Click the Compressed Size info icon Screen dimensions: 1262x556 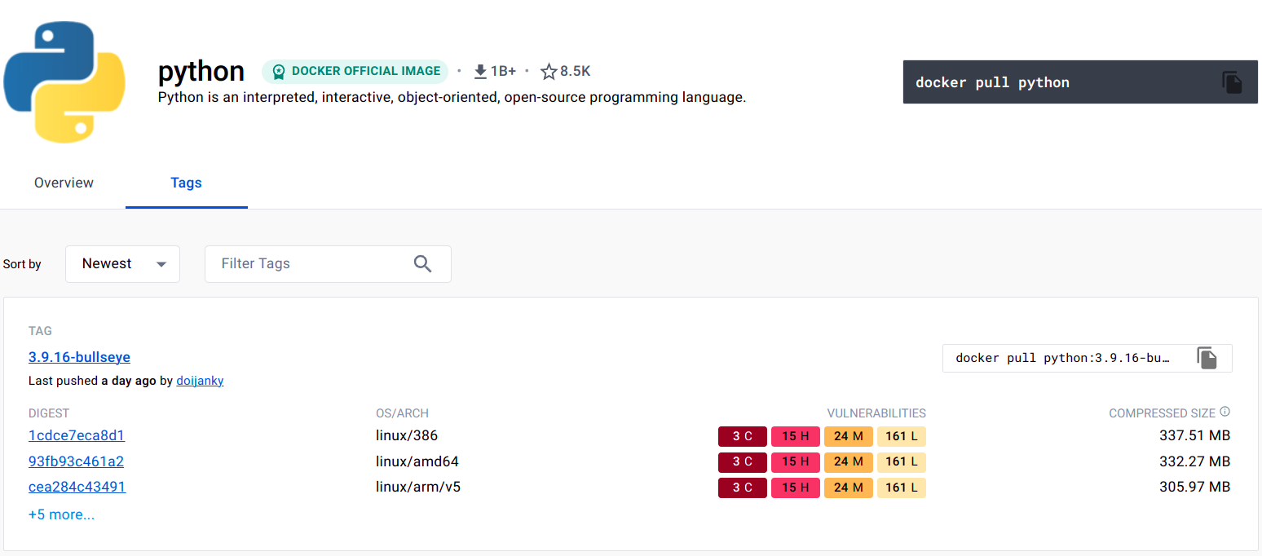click(1224, 413)
